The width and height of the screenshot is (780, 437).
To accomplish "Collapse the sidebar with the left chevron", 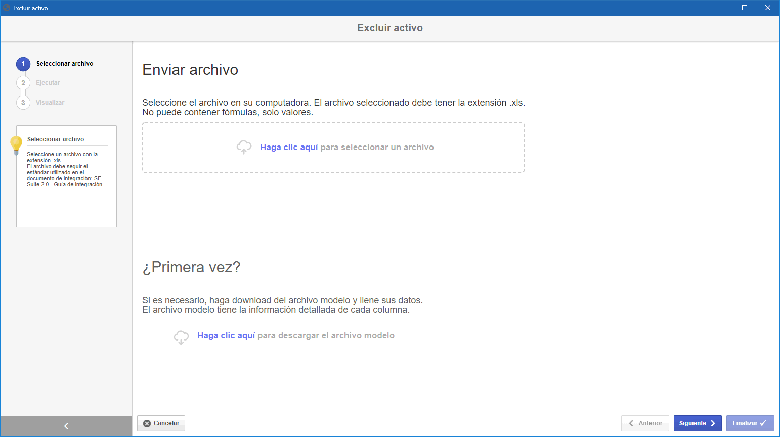I will point(66,426).
